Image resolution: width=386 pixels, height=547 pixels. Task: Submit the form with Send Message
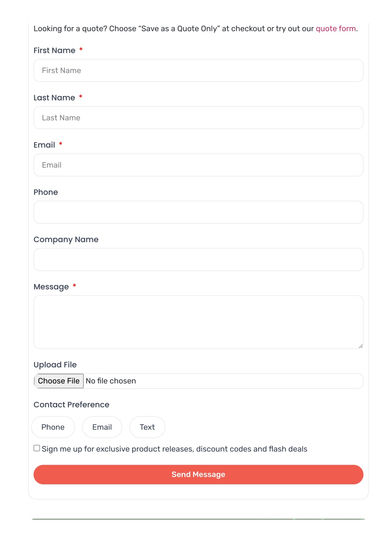pos(198,475)
